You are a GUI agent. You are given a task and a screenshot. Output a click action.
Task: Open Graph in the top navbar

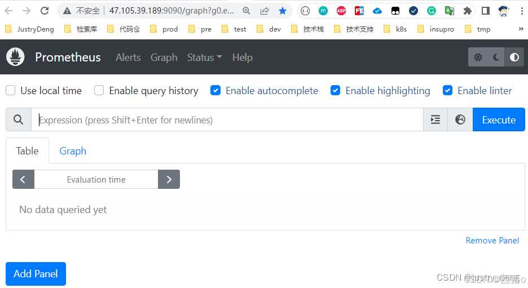164,57
